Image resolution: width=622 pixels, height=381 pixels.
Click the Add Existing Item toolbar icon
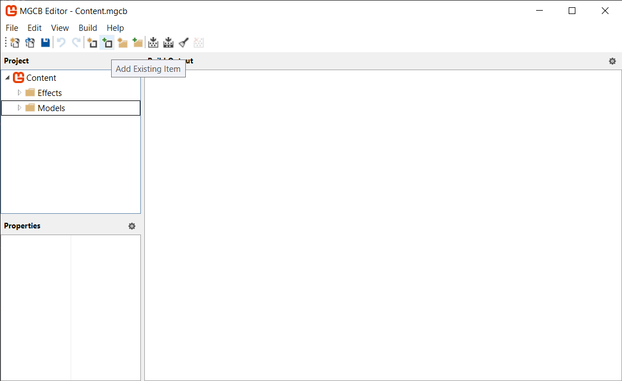point(107,43)
